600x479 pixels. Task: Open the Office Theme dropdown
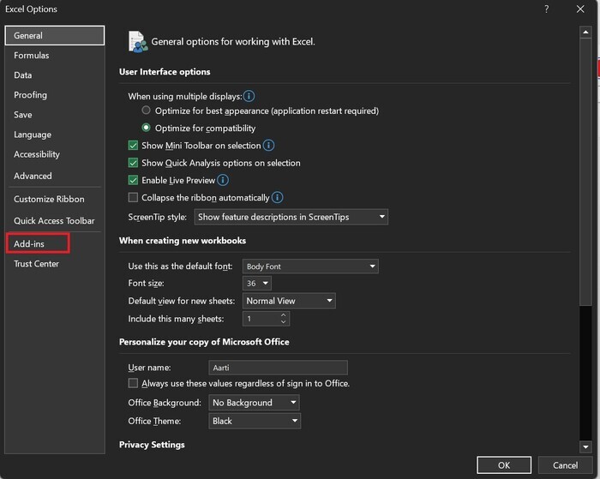click(x=255, y=421)
